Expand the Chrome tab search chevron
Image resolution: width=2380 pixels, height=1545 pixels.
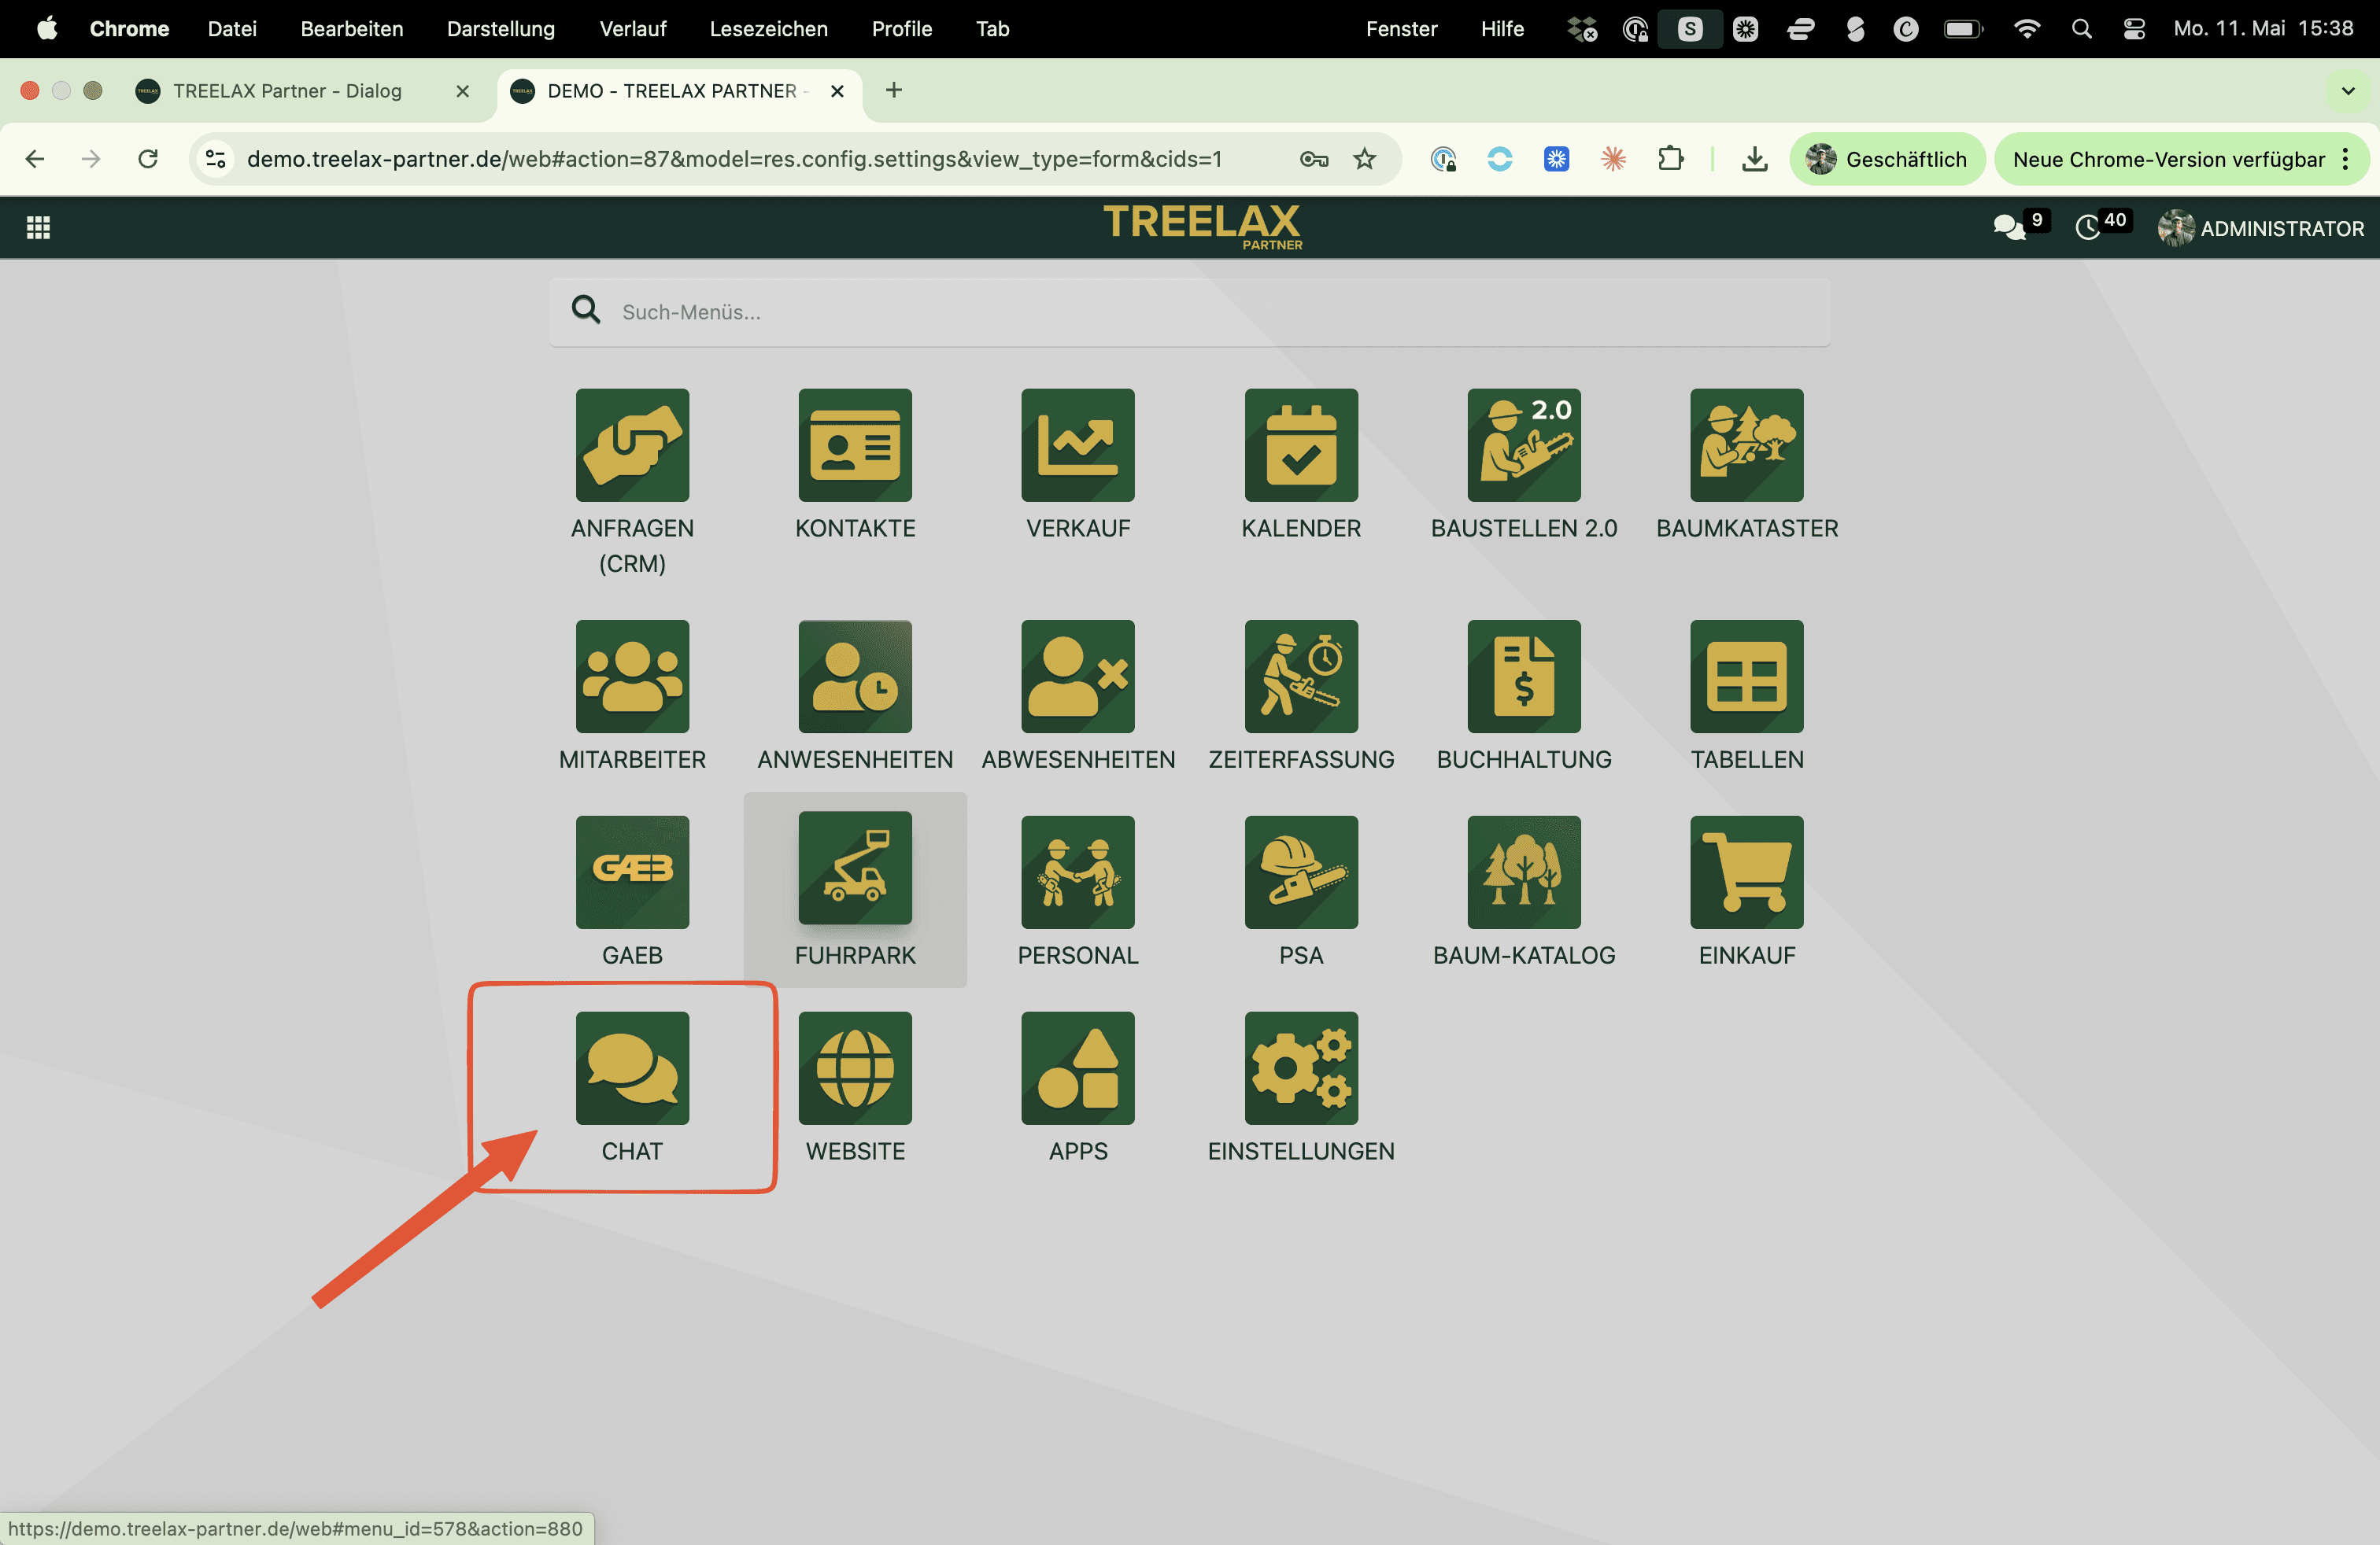coord(2348,91)
